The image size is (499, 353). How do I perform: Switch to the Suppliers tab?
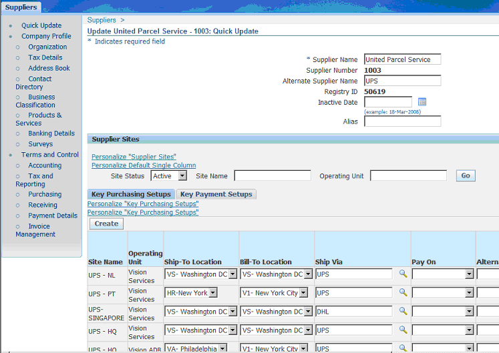click(x=21, y=7)
